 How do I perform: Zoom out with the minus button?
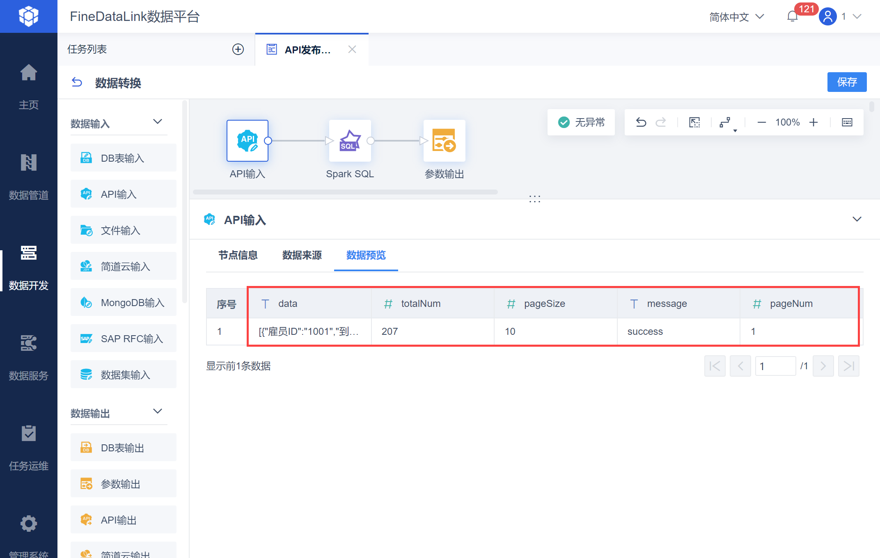tap(761, 122)
